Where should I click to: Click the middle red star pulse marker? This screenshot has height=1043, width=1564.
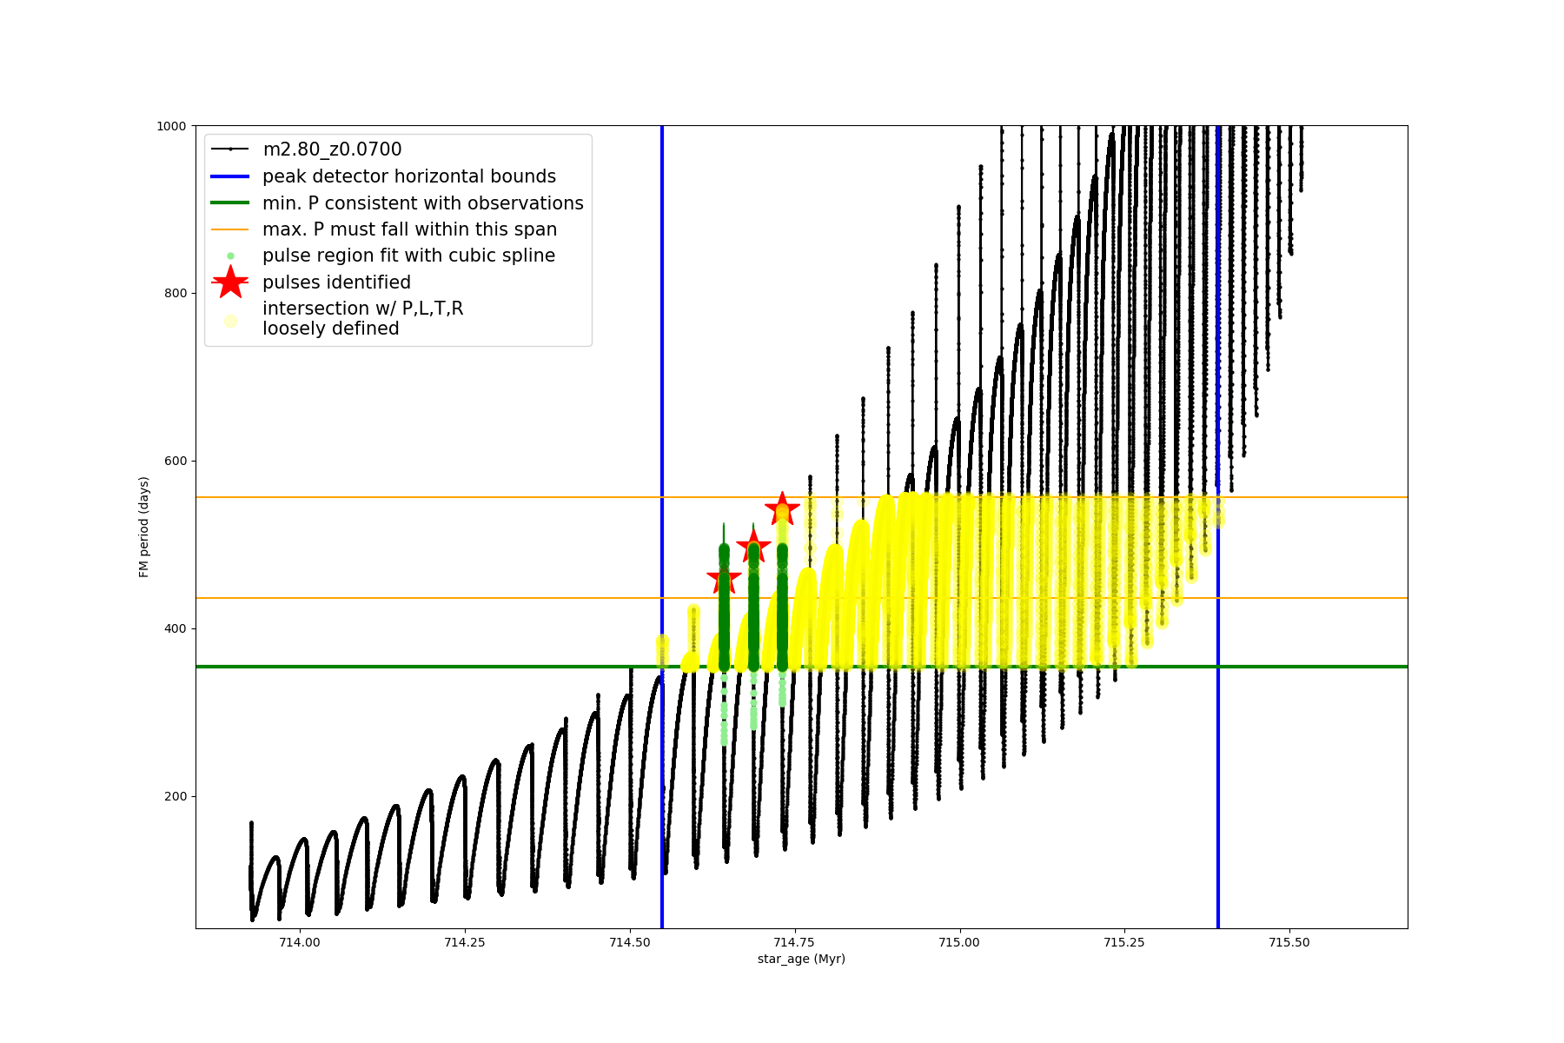click(753, 546)
